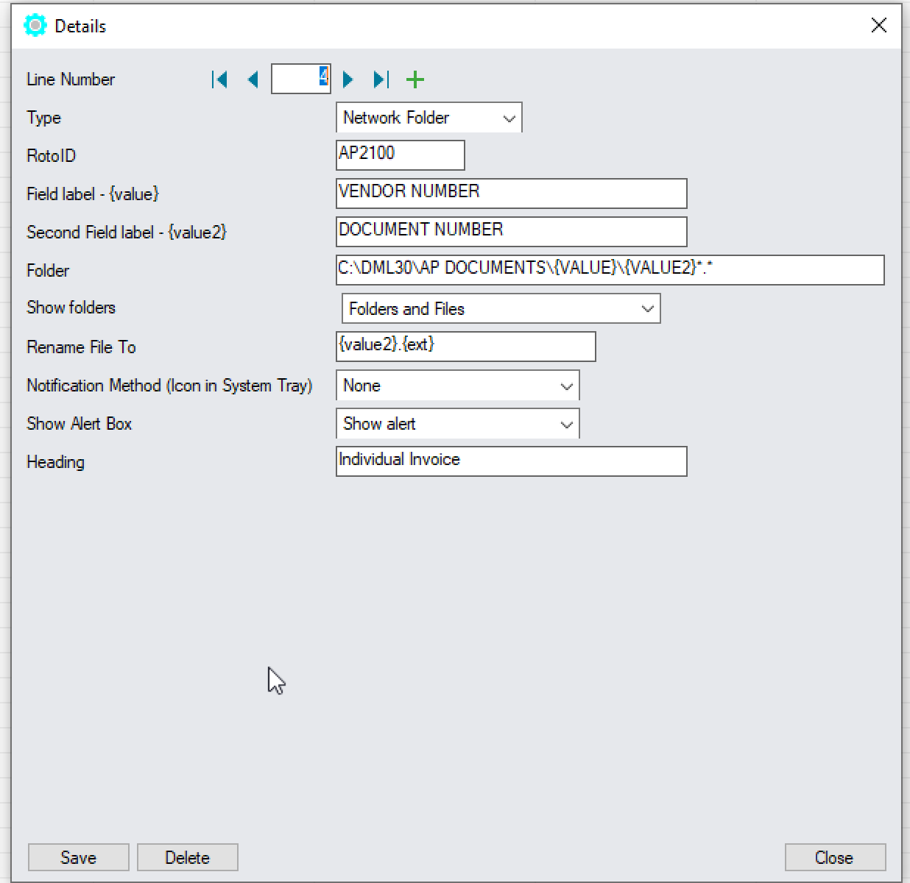
Task: Add new line with green plus
Action: [415, 79]
